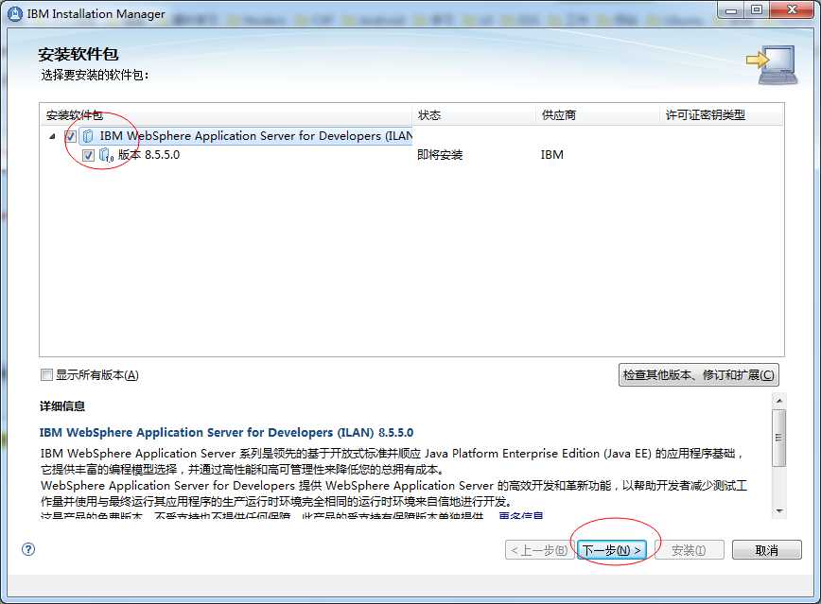Click the IBM vendor cell
Image resolution: width=821 pixels, height=604 pixels.
551,155
